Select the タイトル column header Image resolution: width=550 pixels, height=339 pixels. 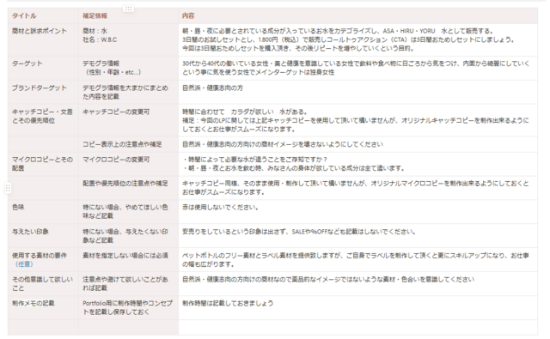43,15
